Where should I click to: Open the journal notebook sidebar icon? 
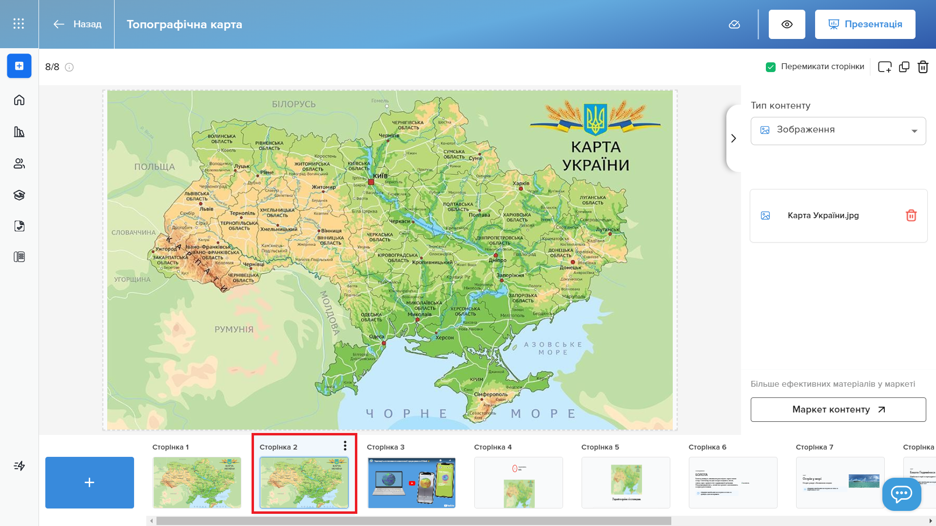click(x=19, y=257)
